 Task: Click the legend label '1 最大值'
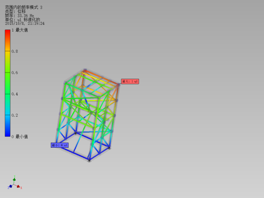tap(20, 30)
